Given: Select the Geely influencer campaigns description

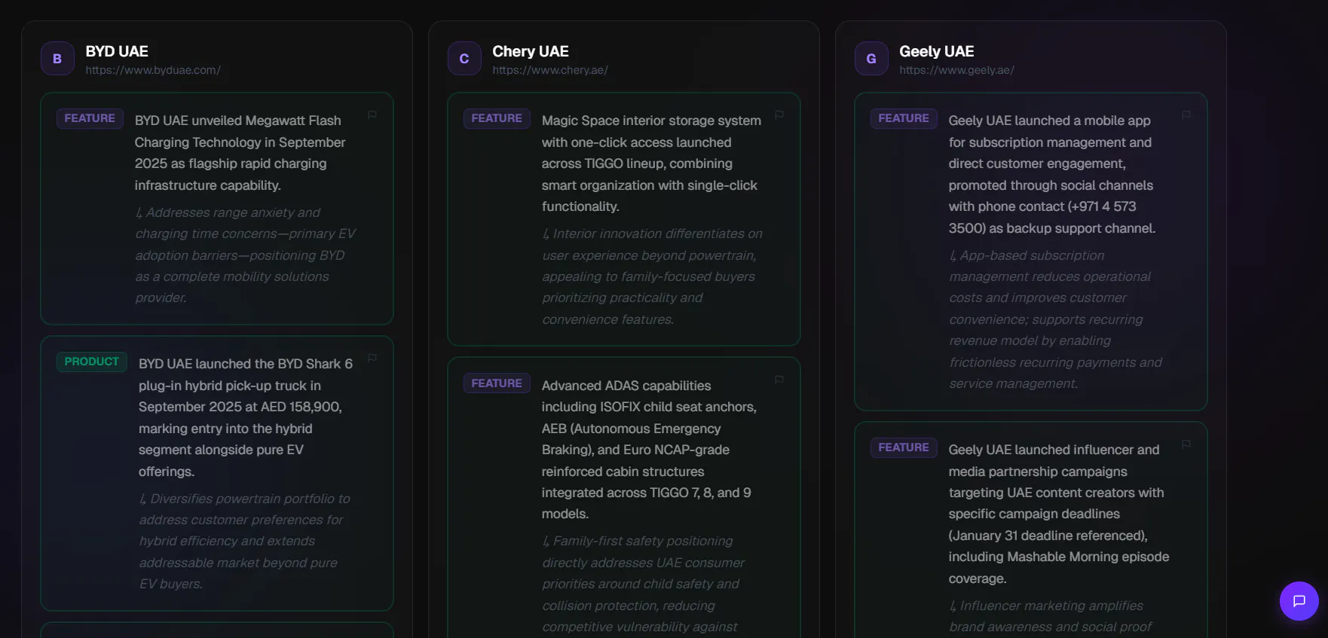Looking at the screenshot, I should coord(1059,514).
